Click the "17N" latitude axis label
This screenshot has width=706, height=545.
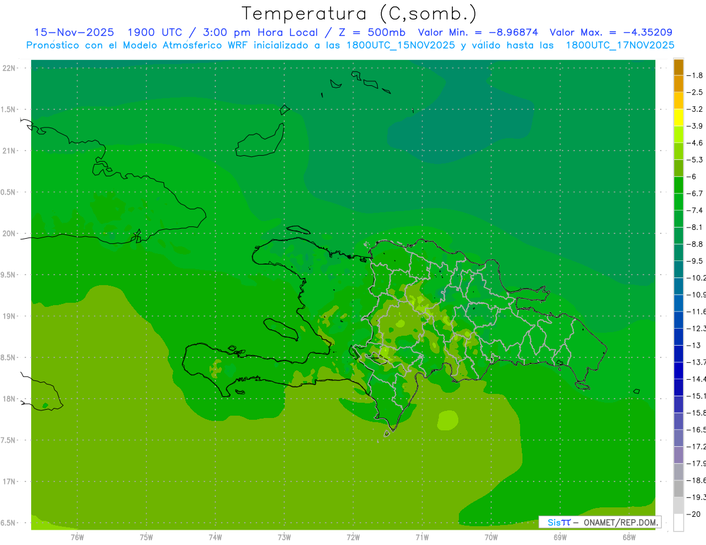[9, 482]
